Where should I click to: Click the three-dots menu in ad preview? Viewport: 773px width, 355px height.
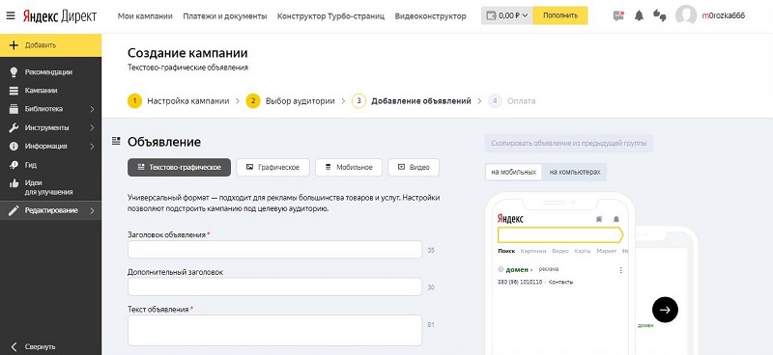[620, 270]
